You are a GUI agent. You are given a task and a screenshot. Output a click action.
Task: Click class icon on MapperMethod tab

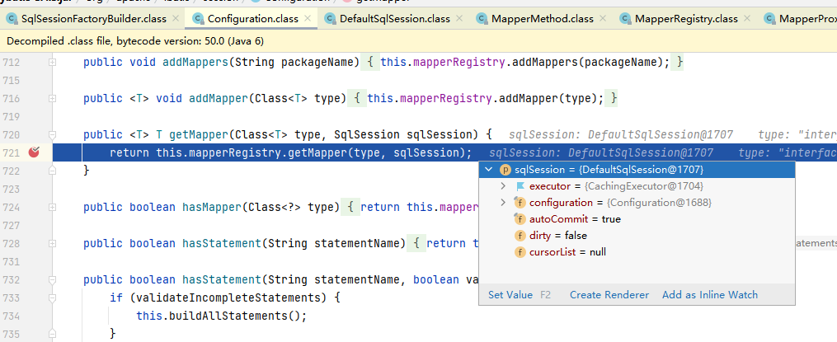coord(482,19)
